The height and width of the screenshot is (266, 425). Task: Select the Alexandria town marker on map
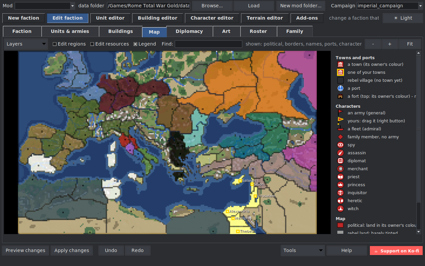[x=227, y=211]
